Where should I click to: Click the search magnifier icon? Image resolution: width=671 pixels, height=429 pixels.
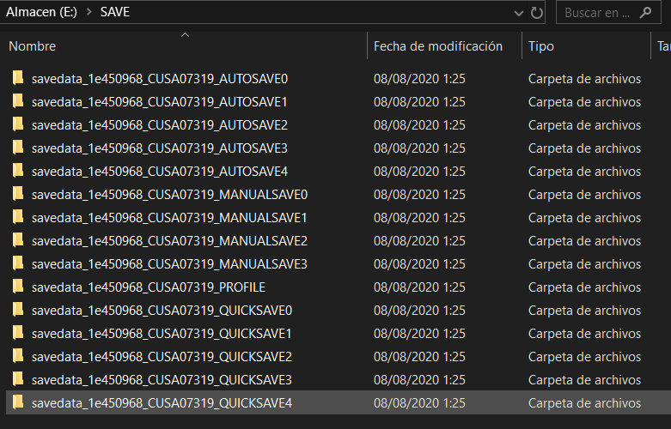[646, 13]
